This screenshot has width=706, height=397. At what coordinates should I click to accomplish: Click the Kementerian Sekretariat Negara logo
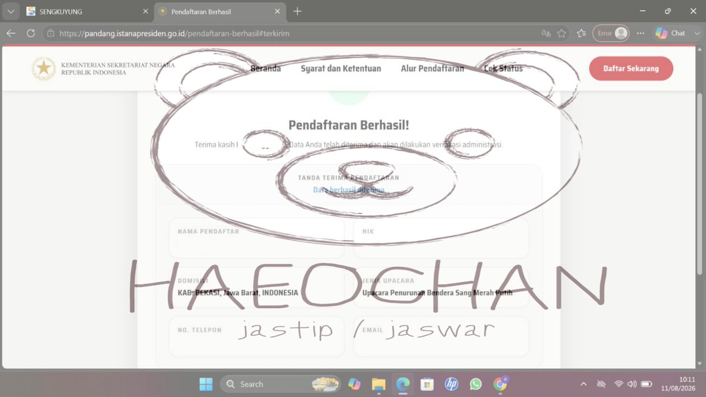[x=103, y=69]
